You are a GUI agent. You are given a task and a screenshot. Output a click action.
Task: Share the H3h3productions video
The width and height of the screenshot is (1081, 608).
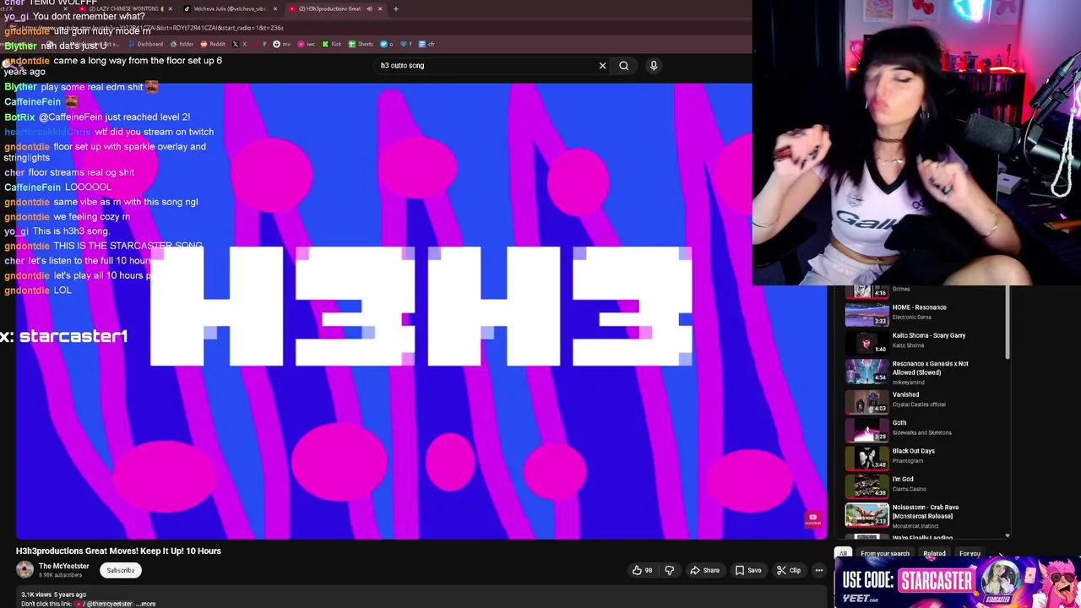coord(704,570)
